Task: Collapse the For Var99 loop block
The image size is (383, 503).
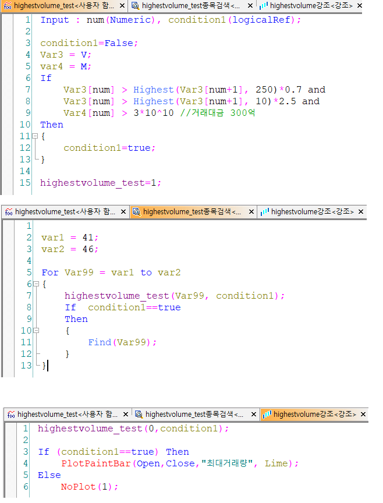Action: click(36, 284)
